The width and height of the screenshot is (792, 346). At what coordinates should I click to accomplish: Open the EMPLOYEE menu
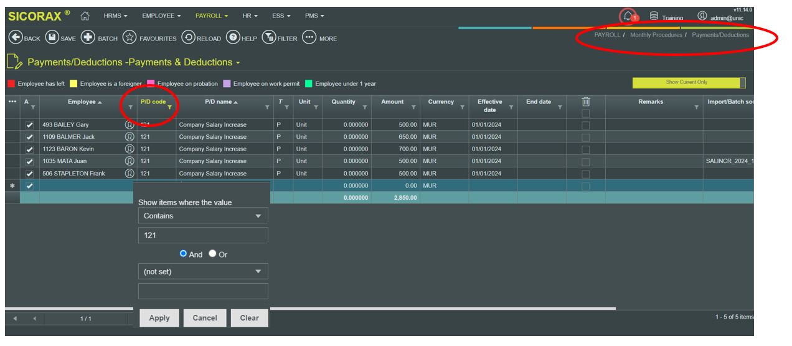point(161,16)
